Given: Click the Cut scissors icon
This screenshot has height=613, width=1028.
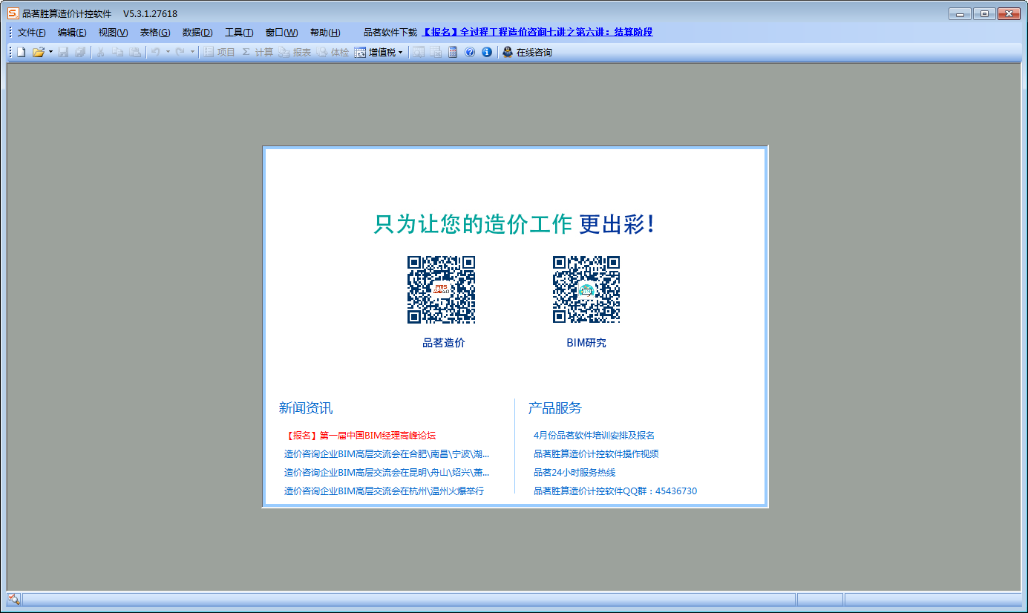Looking at the screenshot, I should pos(101,52).
